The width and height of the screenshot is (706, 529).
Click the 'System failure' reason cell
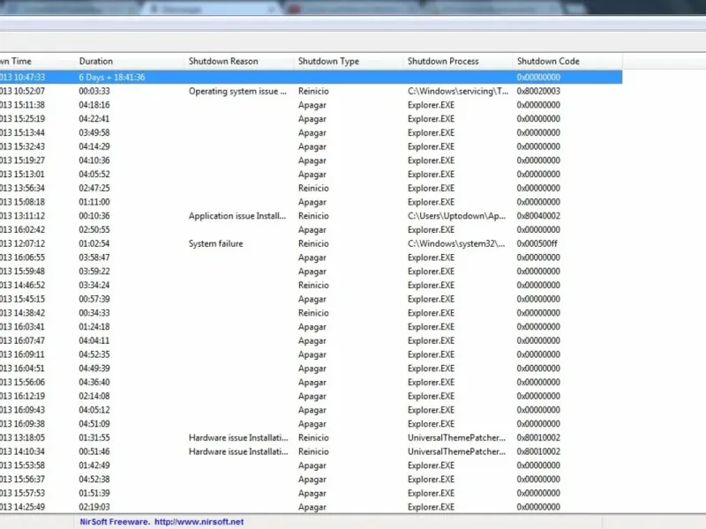215,244
